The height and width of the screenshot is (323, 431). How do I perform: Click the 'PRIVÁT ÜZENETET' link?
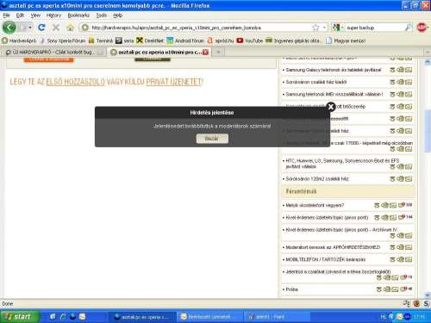173,82
